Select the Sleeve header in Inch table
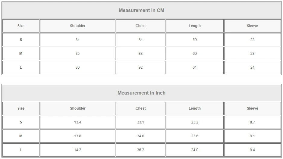Screen dimensions: 283x159 click(x=253, y=108)
